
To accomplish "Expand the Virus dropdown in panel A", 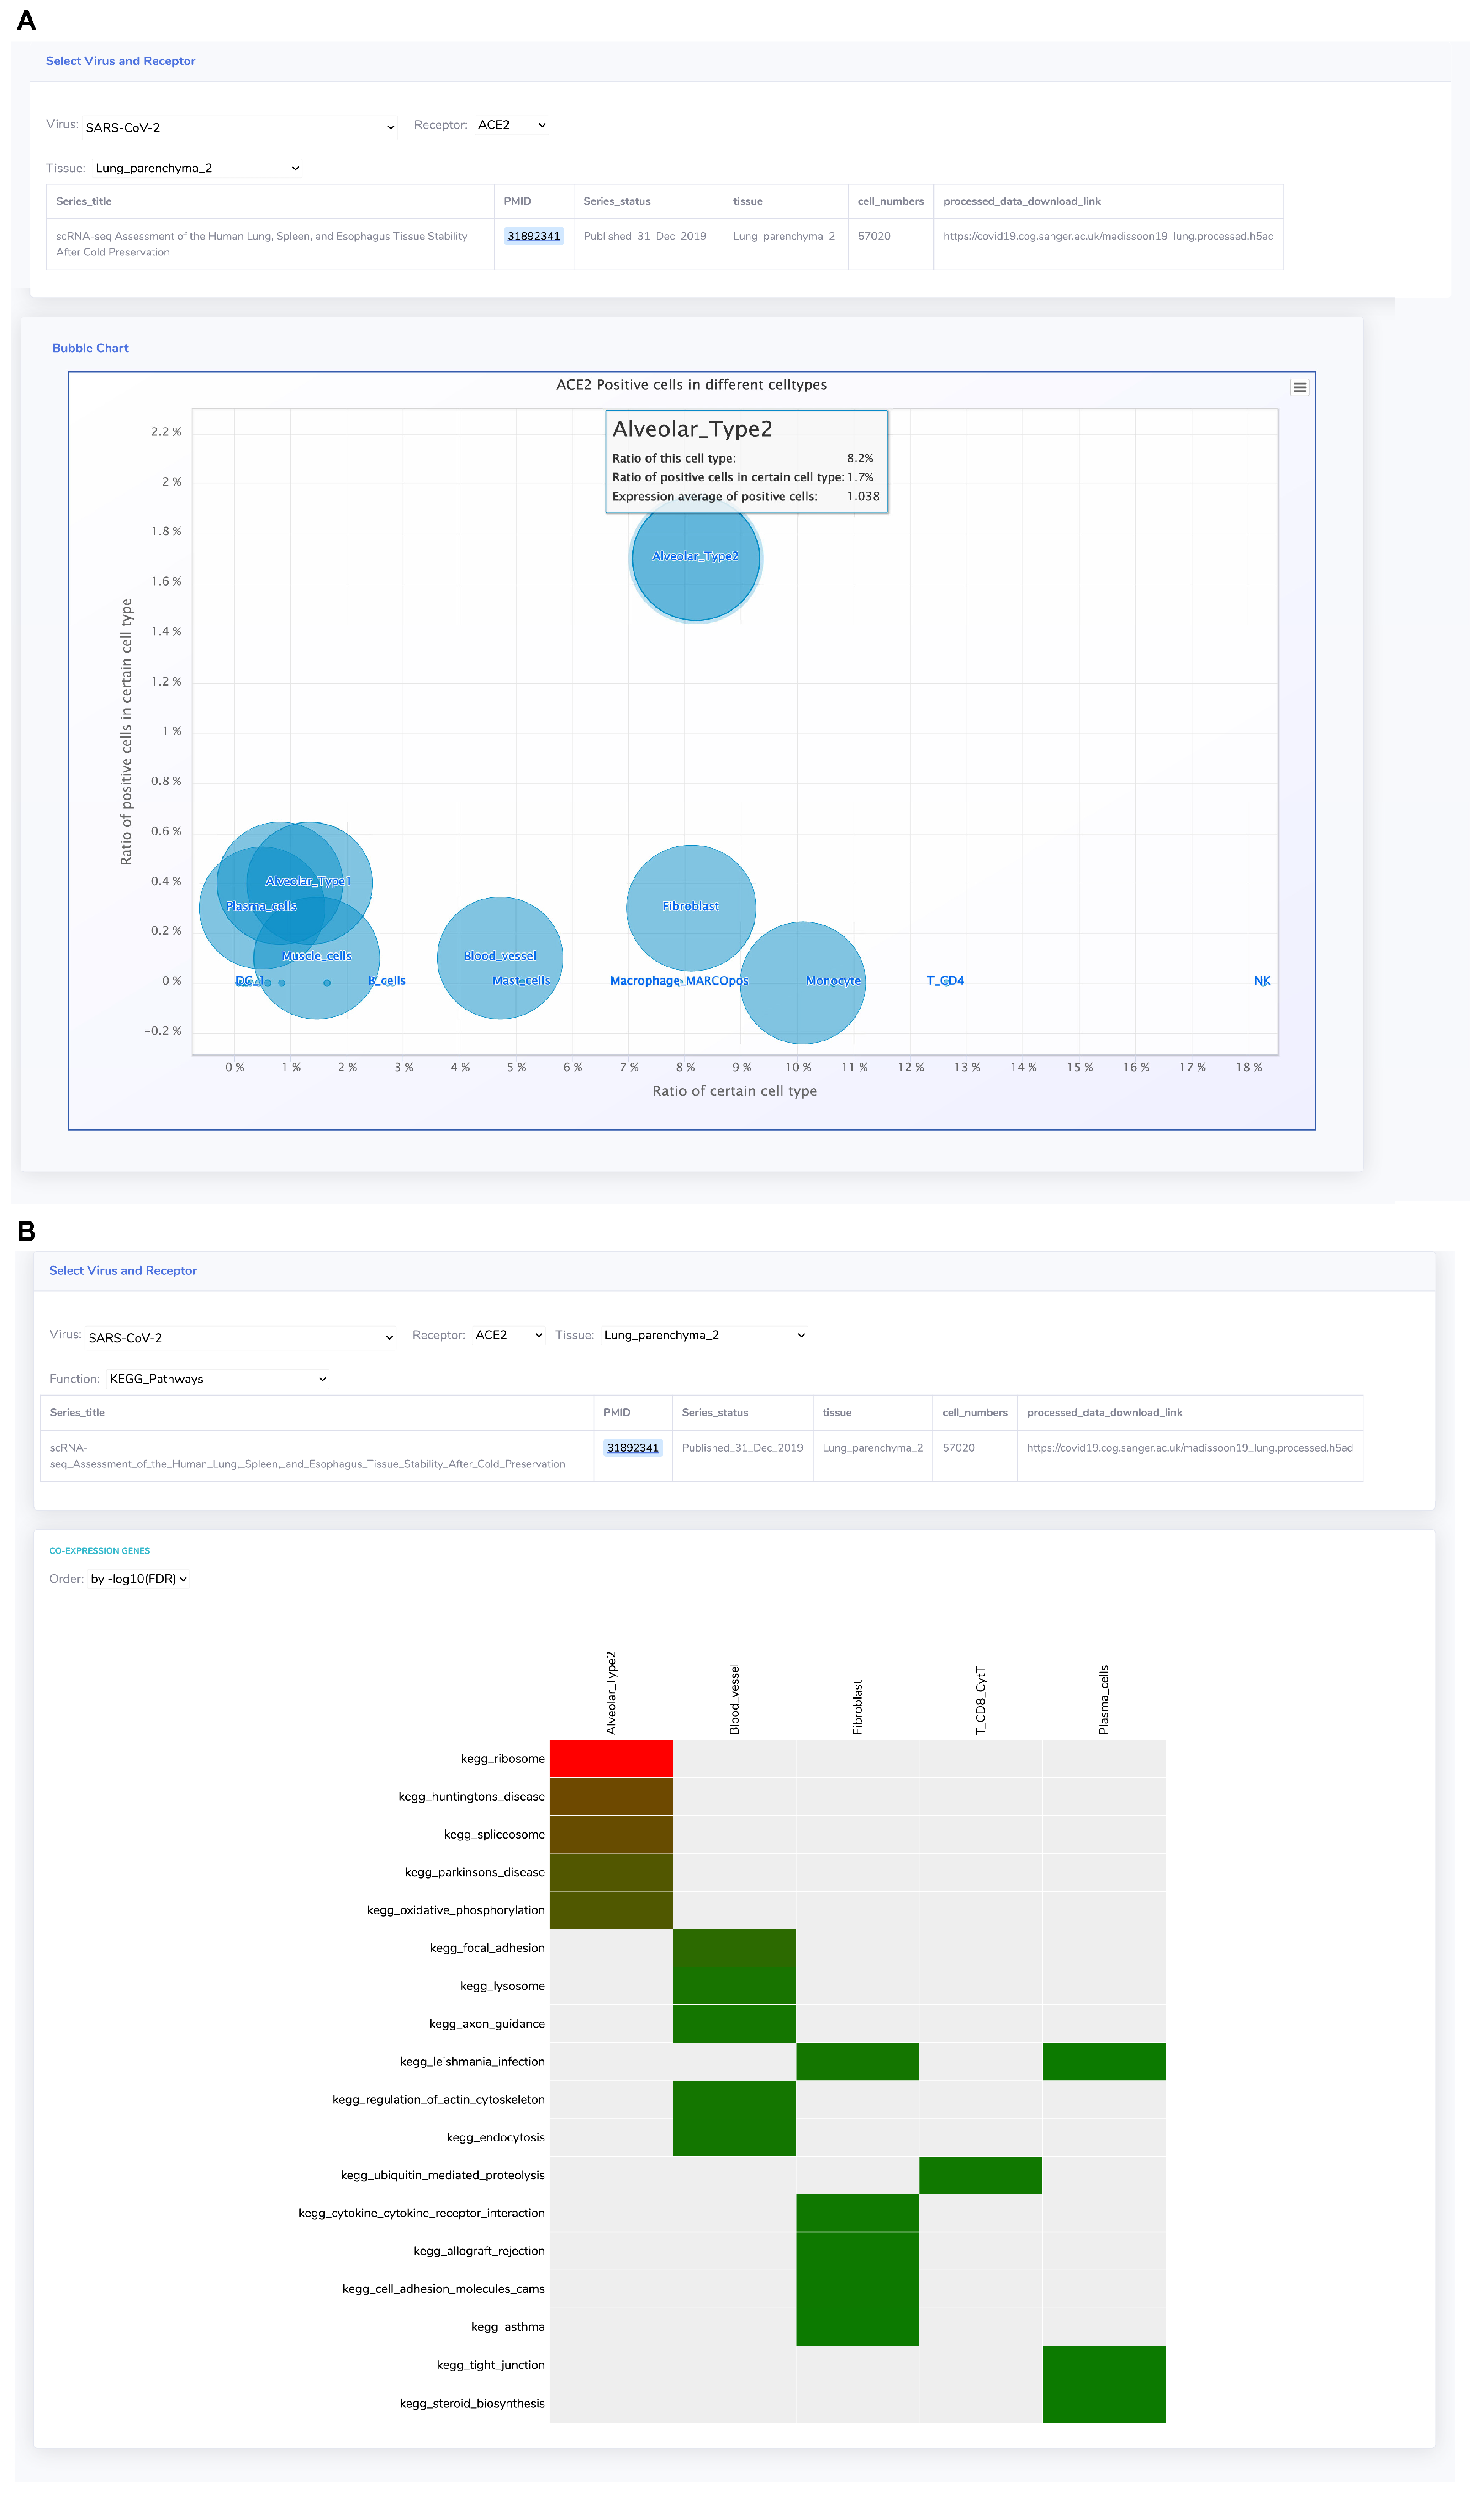I will pyautogui.click(x=240, y=127).
